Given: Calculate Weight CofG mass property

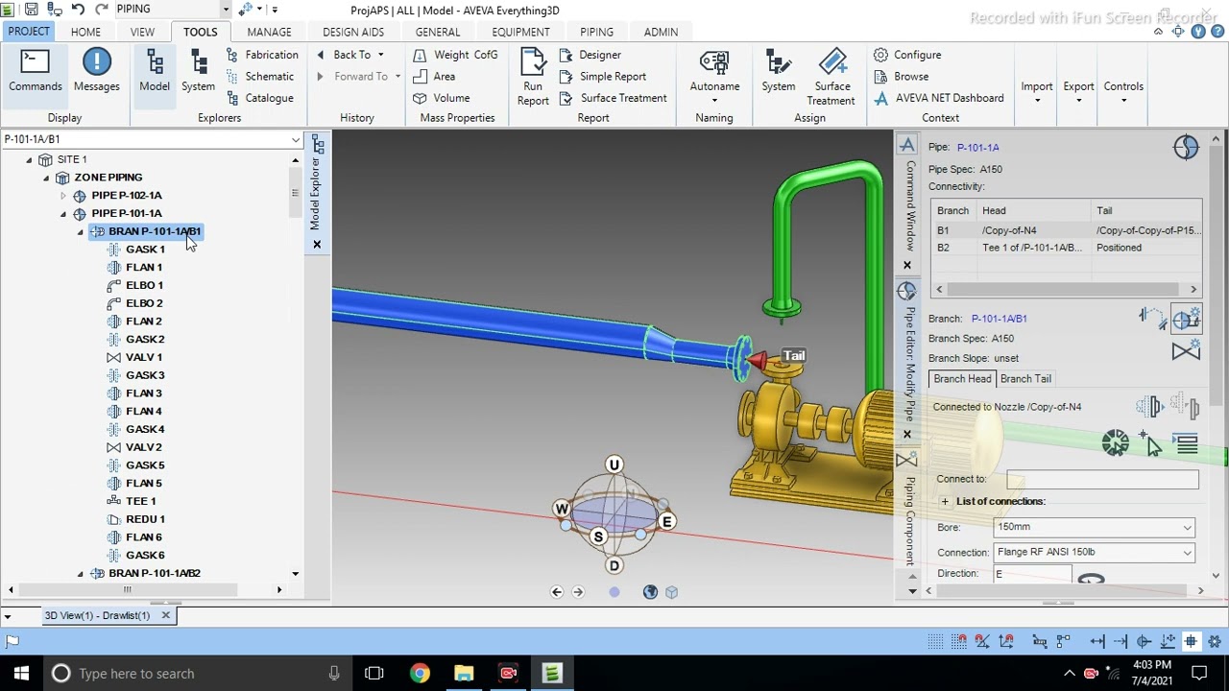Looking at the screenshot, I should click(x=456, y=55).
